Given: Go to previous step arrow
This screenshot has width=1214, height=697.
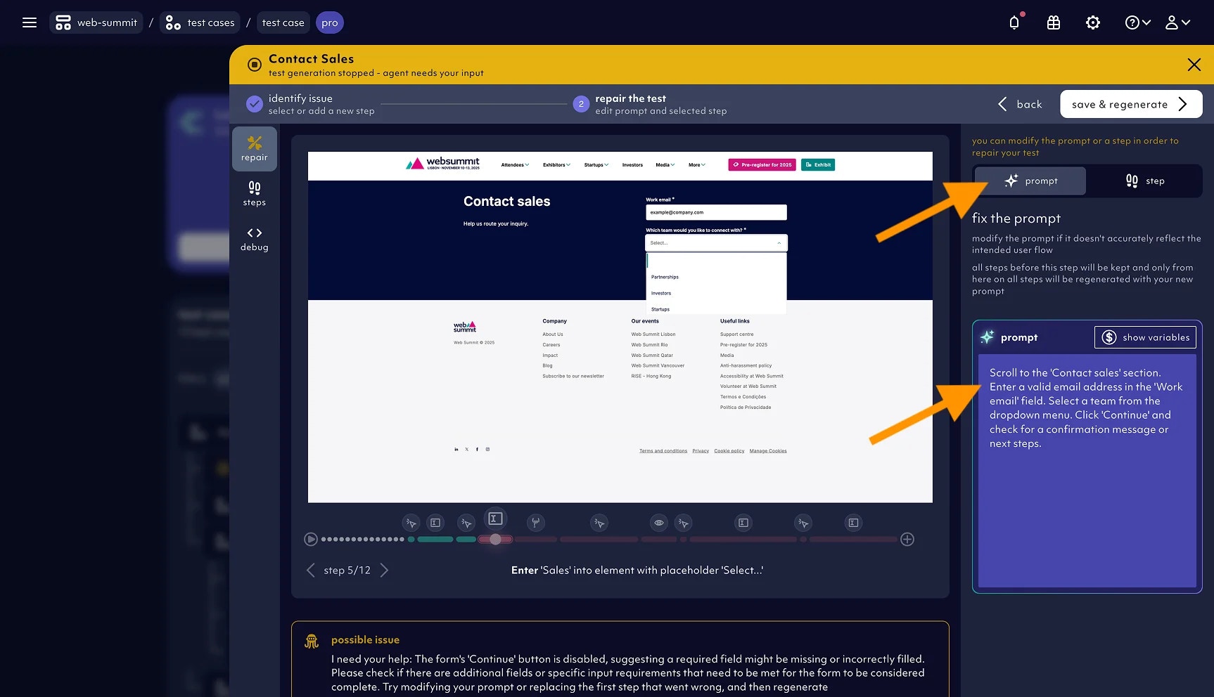Looking at the screenshot, I should (x=311, y=570).
